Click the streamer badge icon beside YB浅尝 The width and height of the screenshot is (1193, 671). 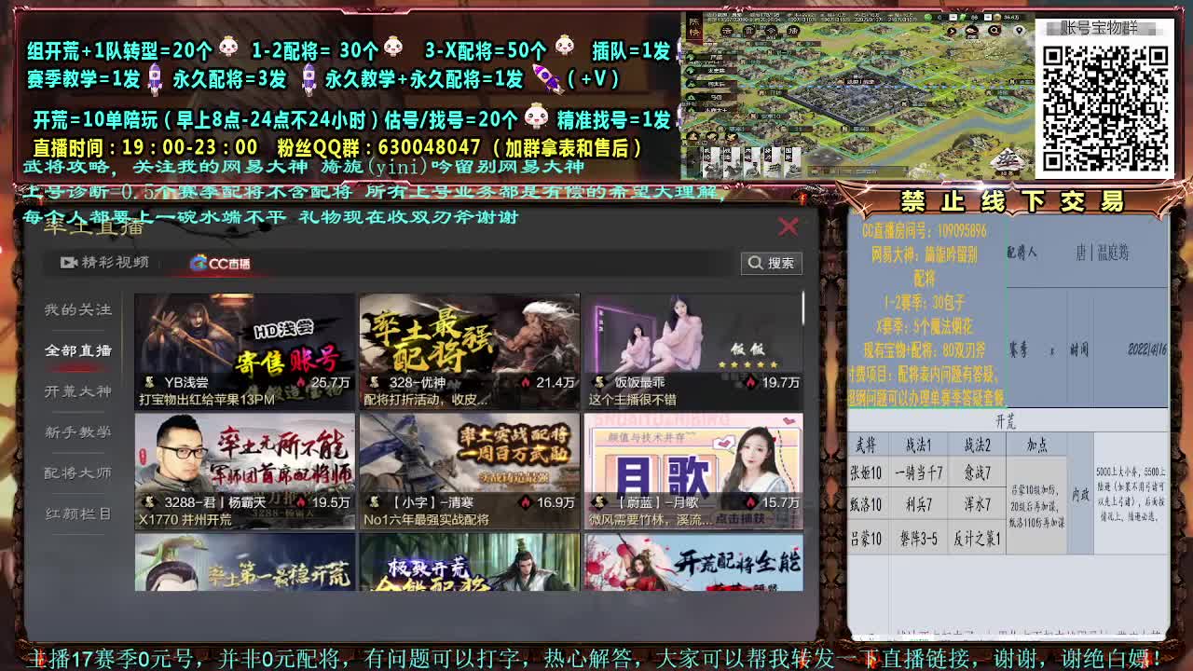150,382
